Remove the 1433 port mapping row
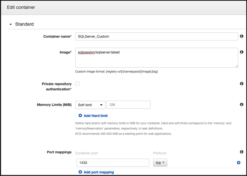The image size is (247, 176). coord(238,163)
